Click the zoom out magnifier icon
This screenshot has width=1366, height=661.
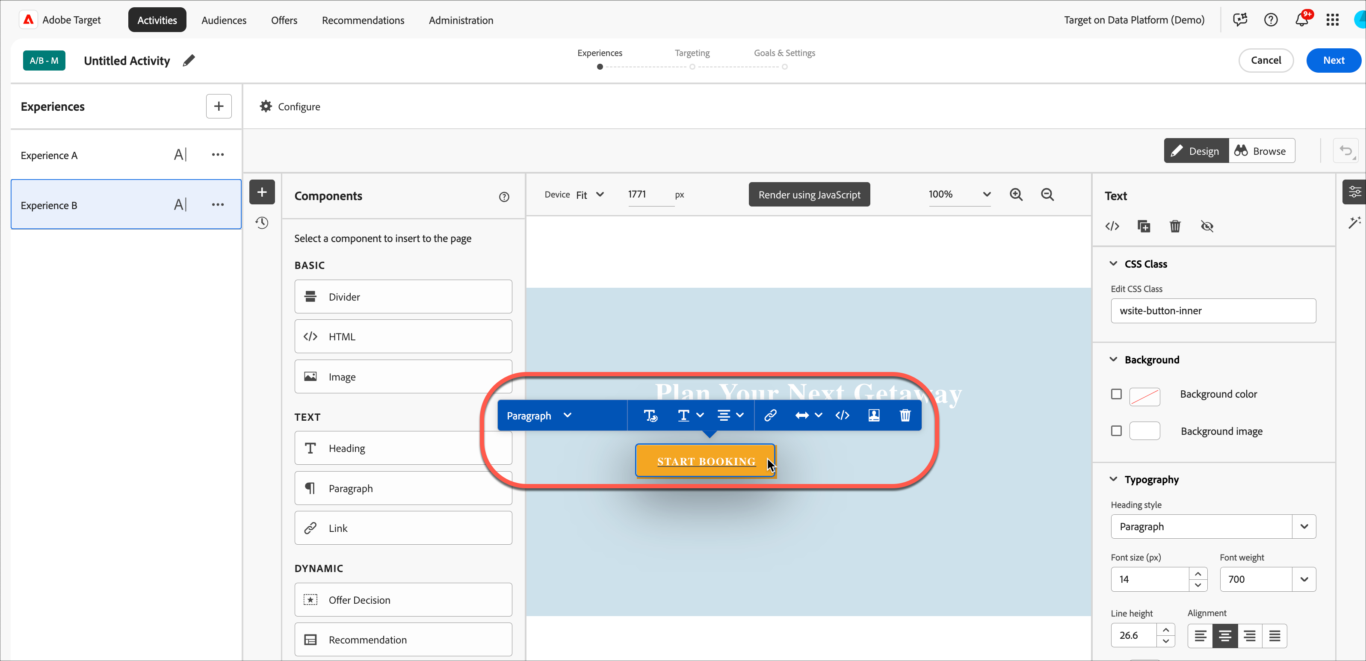pyautogui.click(x=1047, y=195)
